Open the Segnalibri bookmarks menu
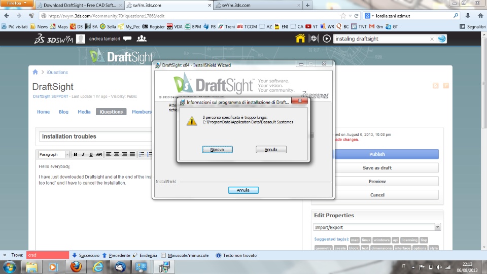487x274 pixels. (472, 26)
